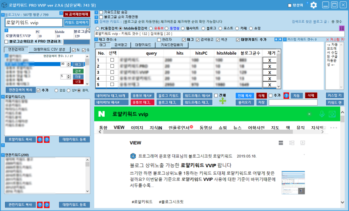Open Naver 지식iN tab
Screen dimensions: 349x211
tap(156, 128)
